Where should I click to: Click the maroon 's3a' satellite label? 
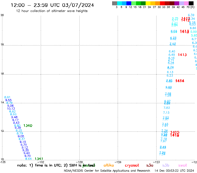(150, 165)
